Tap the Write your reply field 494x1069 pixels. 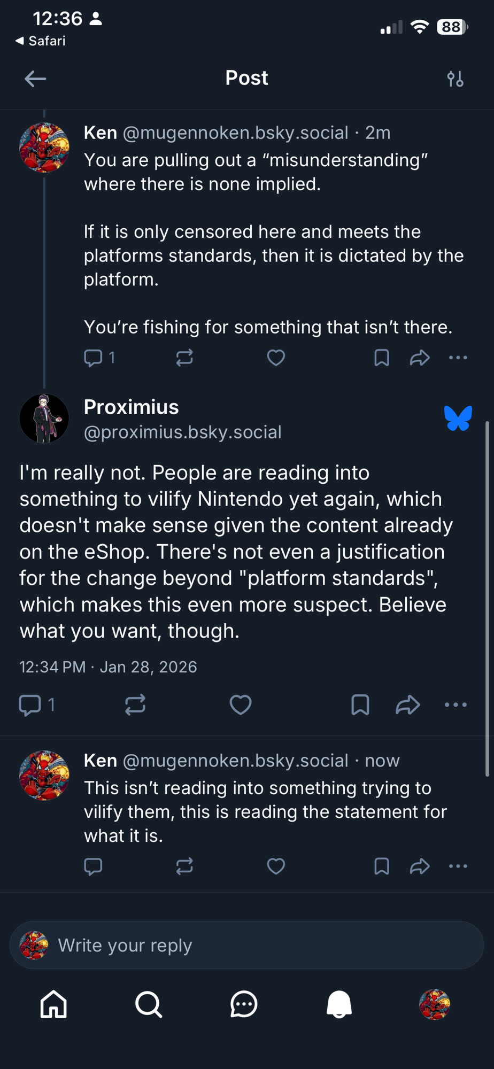coord(246,945)
